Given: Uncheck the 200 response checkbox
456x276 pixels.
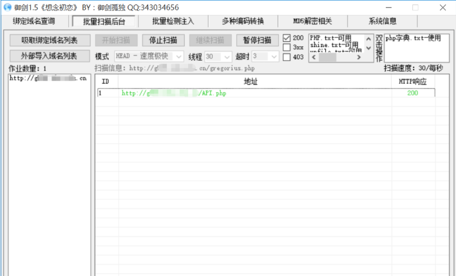Looking at the screenshot, I should [x=287, y=38].
